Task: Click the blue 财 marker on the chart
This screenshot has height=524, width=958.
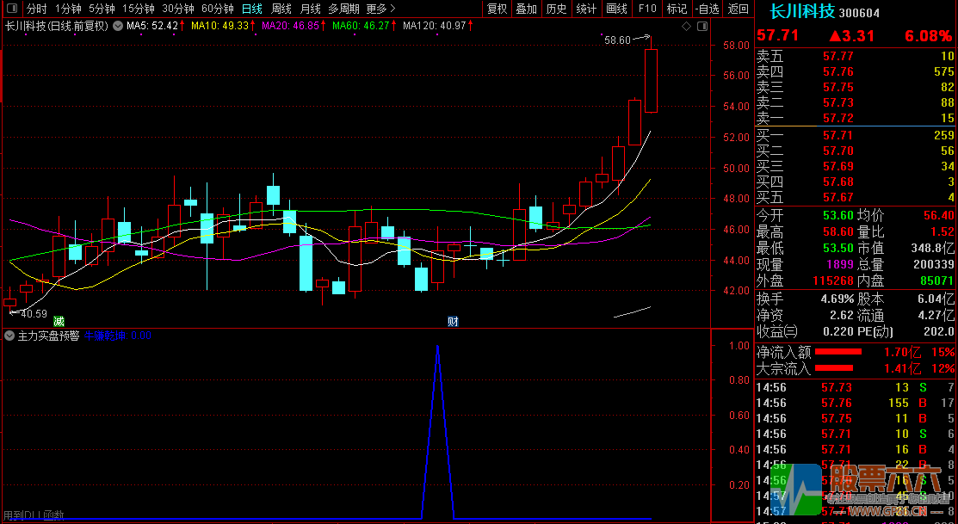Action: [453, 321]
